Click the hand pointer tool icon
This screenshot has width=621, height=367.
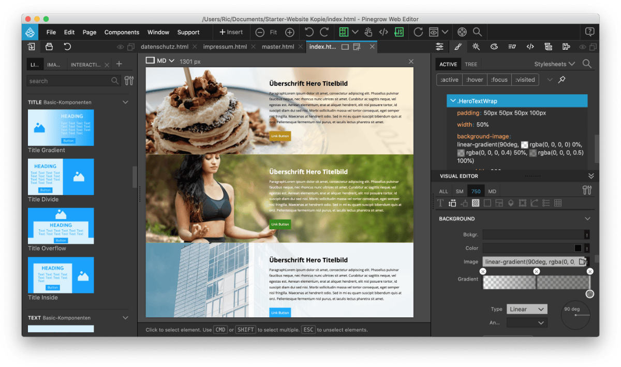pyautogui.click(x=368, y=32)
